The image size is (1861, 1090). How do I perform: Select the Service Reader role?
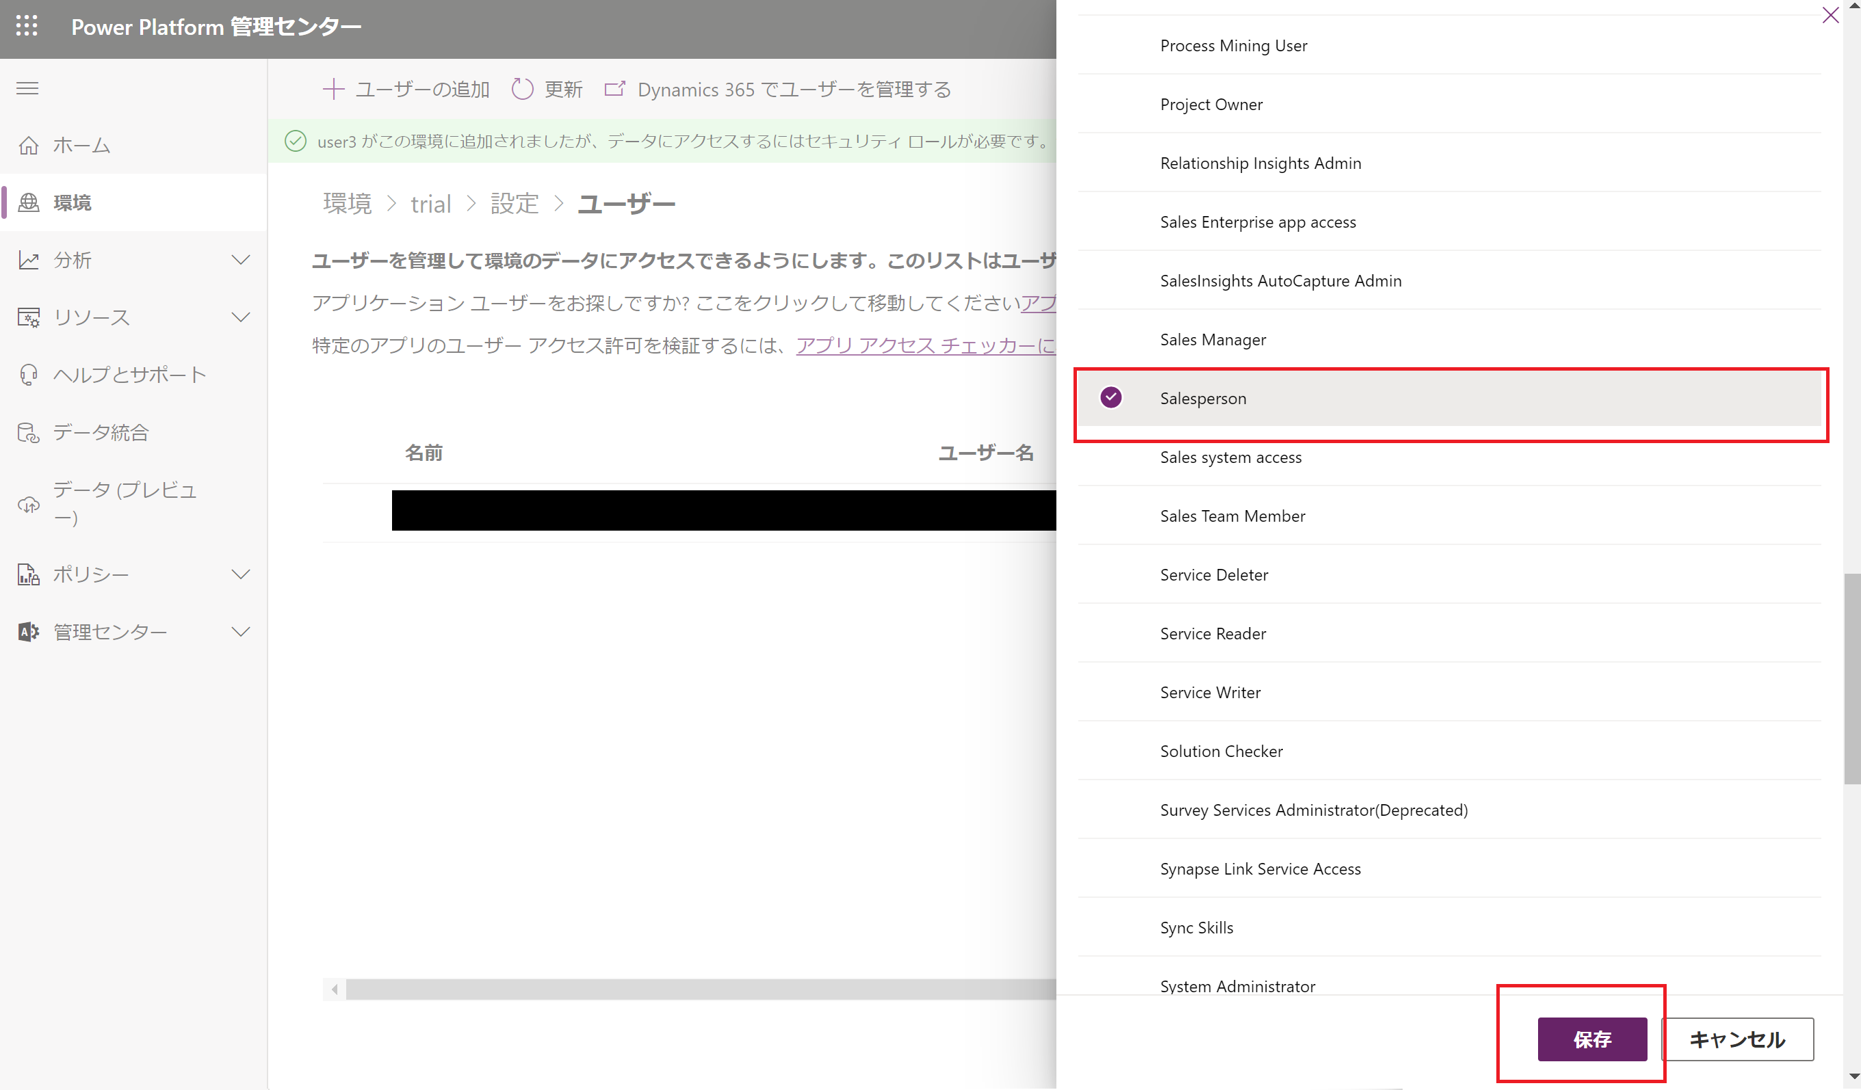point(1449,634)
